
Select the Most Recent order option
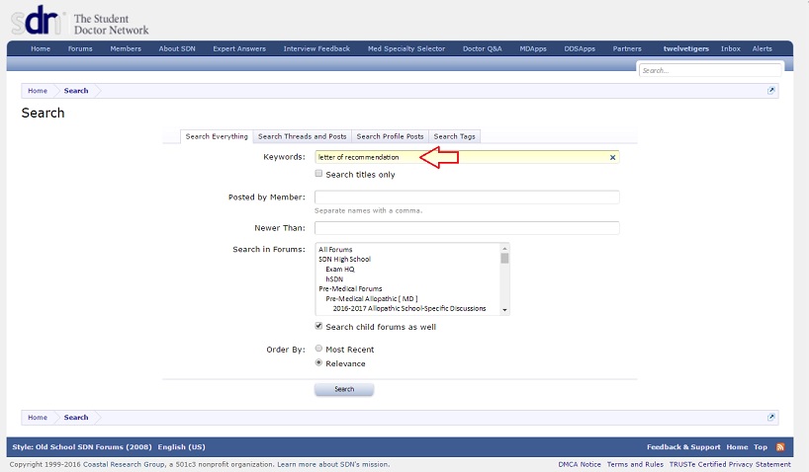coord(318,349)
